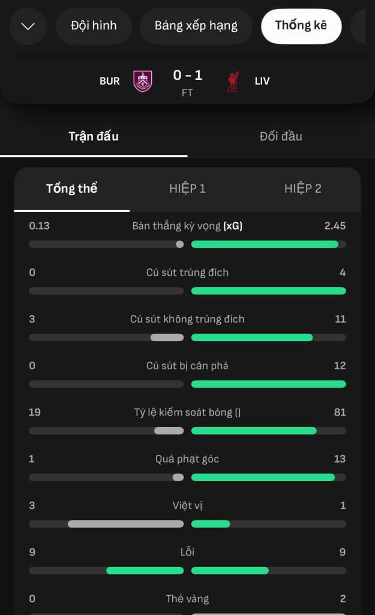Tap the Bàn thắng kỳ vọng (xG) label
The width and height of the screenshot is (375, 615).
(187, 226)
